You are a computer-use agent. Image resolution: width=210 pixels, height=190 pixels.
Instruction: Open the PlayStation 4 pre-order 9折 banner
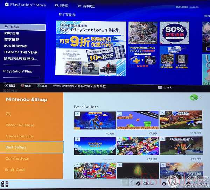point(91,48)
